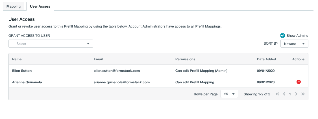Go to the first page of results

(x=277, y=94)
